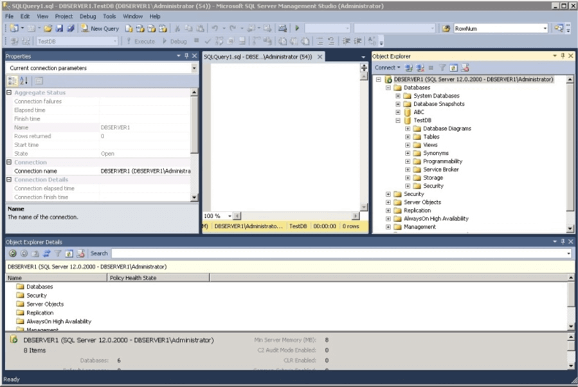This screenshot has width=578, height=387.
Task: Pin the Properties panel with auto-hide icon
Action: (186, 56)
